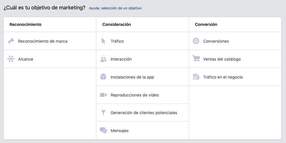Pick Ventas del catálogo objective

[235, 59]
